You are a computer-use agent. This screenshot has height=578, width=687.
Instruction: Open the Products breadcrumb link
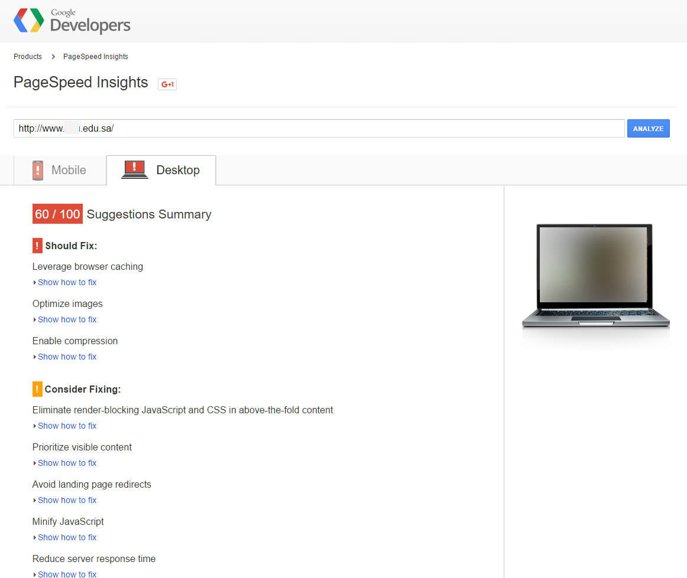tap(28, 57)
